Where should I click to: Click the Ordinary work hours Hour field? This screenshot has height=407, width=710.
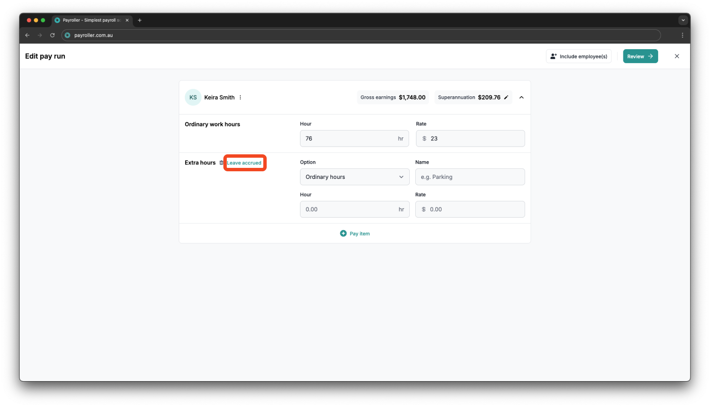[354, 139]
